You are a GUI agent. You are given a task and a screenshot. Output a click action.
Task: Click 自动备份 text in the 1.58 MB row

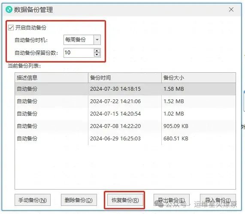(x=27, y=89)
